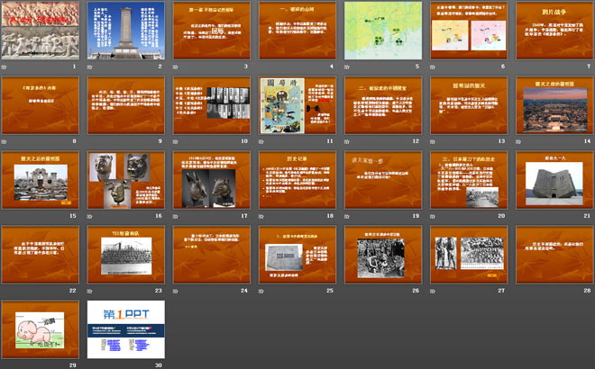Viewport: 595px width, 369px height.
Task: Select slide 5 with the green map
Action: click(383, 31)
